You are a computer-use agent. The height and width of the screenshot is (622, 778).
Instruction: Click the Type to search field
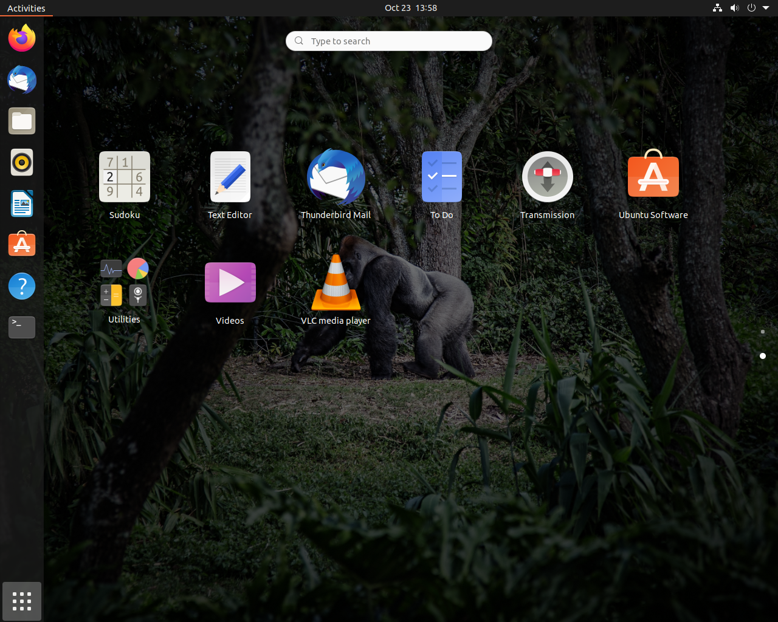click(389, 41)
